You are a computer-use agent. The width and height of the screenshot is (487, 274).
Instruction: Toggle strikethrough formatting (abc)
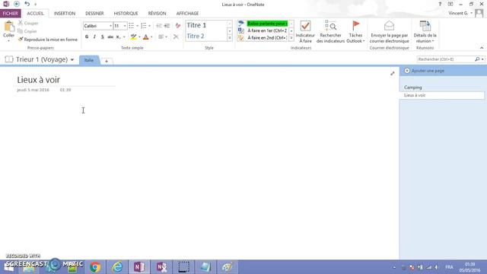click(110, 37)
